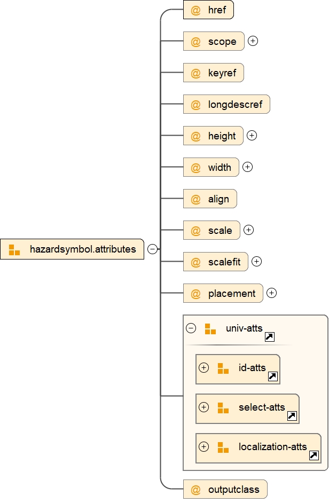Expand the id-atts group

[x=204, y=367]
